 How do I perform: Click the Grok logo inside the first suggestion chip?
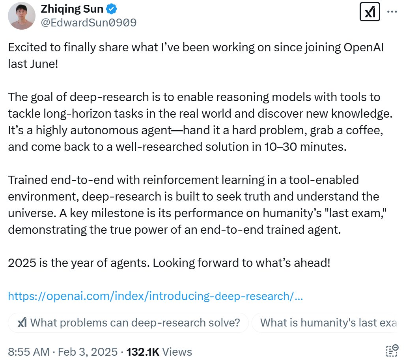click(22, 323)
